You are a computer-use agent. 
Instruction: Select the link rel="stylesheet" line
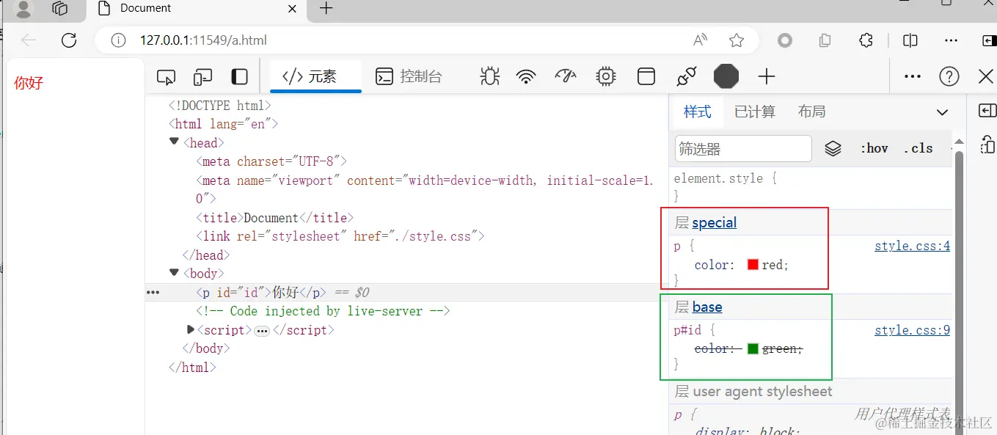click(x=340, y=236)
